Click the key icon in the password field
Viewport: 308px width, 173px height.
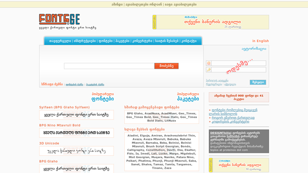[x=208, y=70]
